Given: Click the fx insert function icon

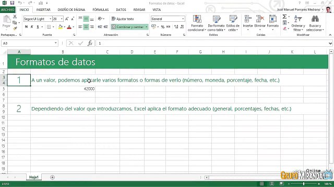Looking at the screenshot, I should click(90, 43).
